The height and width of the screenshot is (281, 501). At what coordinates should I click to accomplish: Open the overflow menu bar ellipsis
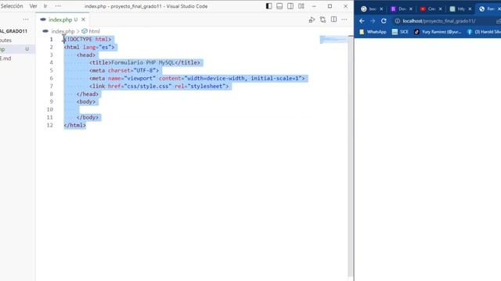point(58,6)
